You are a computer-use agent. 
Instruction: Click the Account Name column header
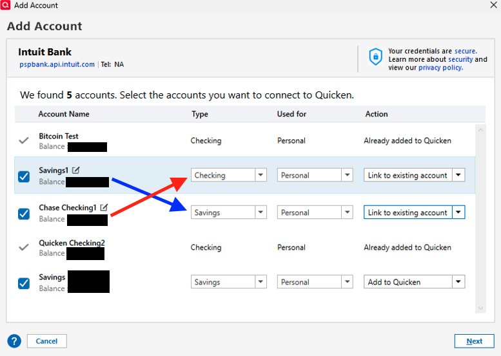point(64,114)
